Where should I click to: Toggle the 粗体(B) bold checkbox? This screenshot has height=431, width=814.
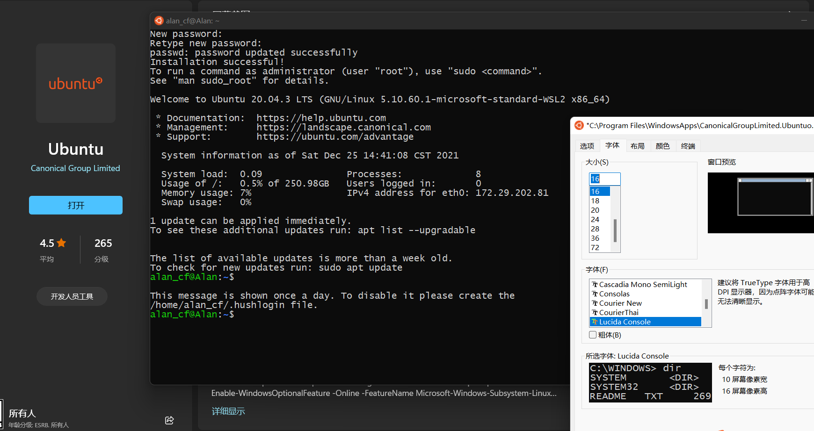click(593, 335)
